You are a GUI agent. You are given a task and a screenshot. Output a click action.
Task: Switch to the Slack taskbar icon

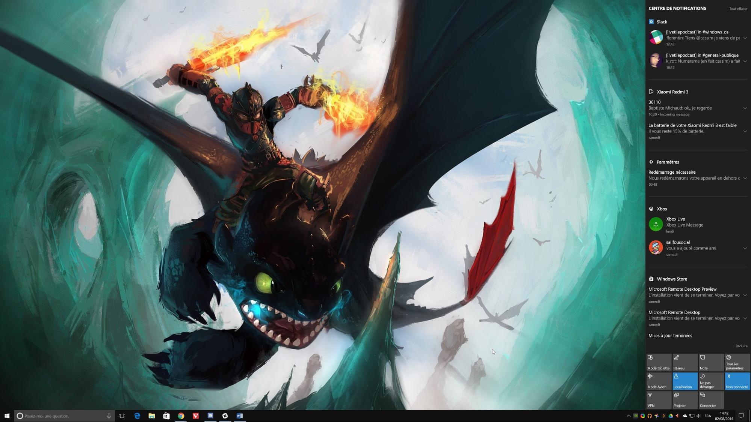click(225, 416)
